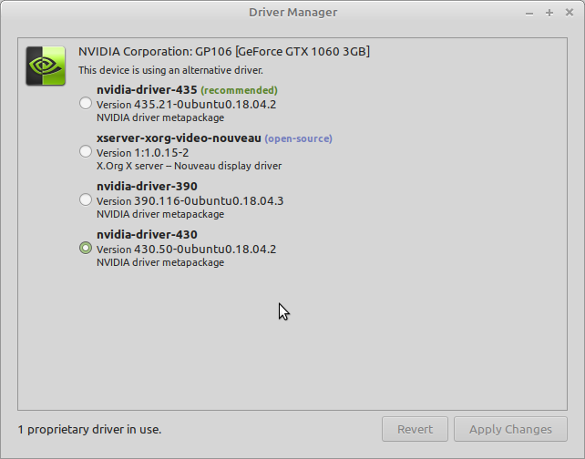
Task: Close the Driver Manager window
Action: (570, 13)
